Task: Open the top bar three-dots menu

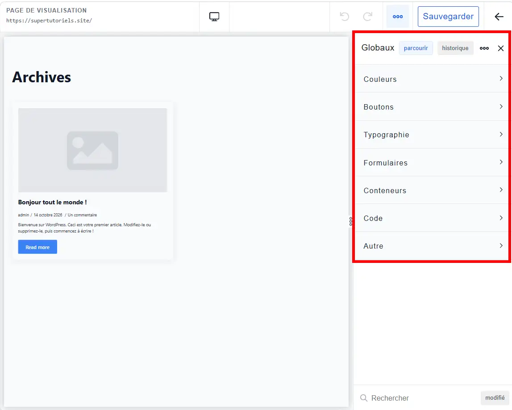Action: point(397,17)
